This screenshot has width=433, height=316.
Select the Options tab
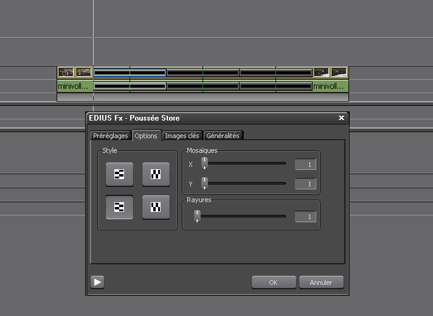pyautogui.click(x=146, y=136)
